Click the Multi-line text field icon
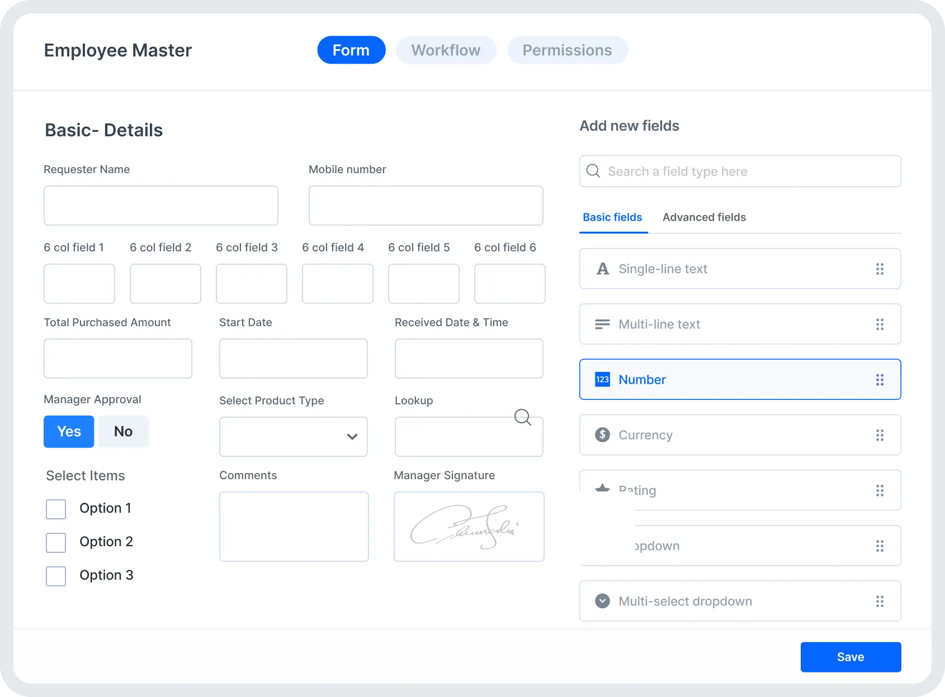This screenshot has height=697, width=945. 602,324
